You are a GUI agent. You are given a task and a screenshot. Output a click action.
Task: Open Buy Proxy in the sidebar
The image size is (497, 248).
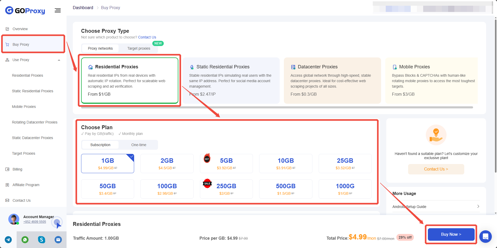click(x=33, y=44)
